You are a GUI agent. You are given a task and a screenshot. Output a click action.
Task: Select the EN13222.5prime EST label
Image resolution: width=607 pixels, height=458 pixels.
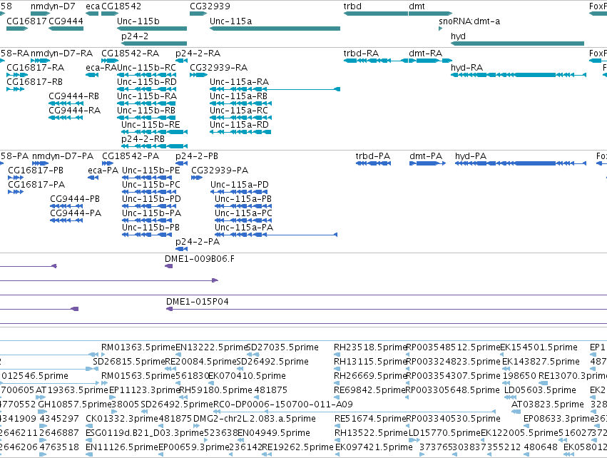tap(211, 347)
